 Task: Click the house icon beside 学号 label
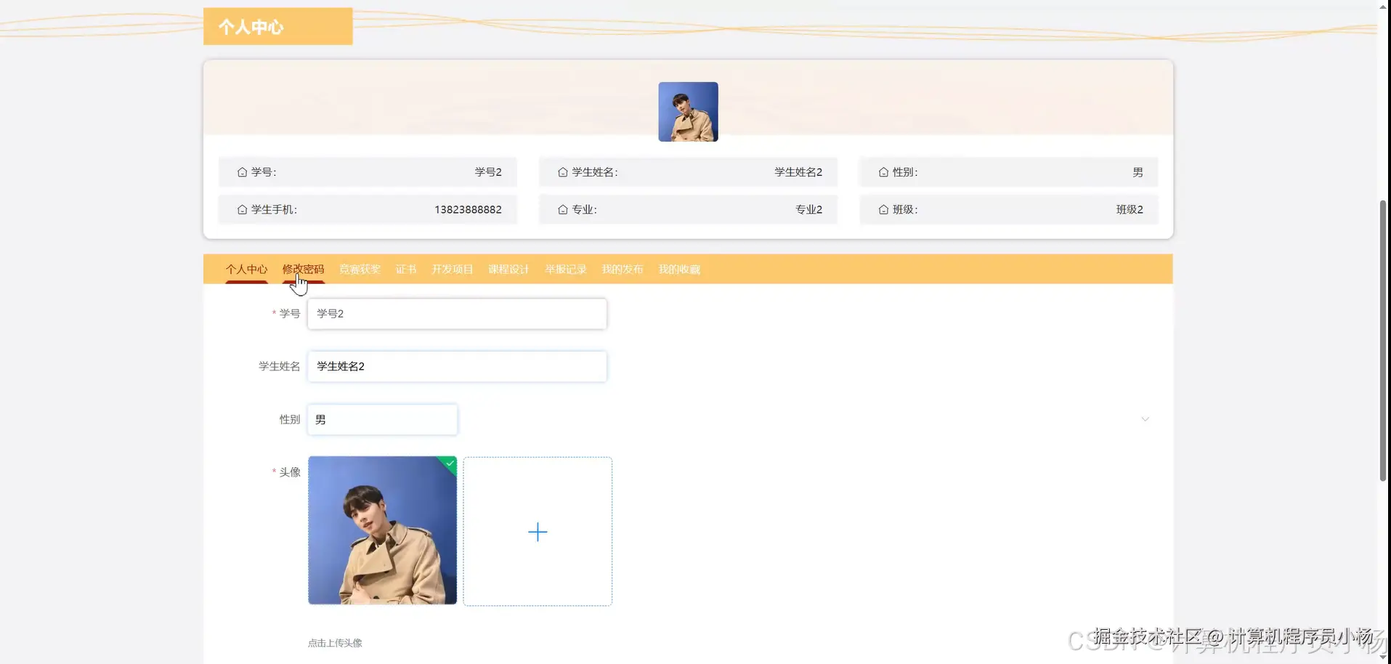(241, 171)
